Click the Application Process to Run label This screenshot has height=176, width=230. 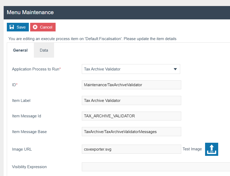tap(36, 69)
